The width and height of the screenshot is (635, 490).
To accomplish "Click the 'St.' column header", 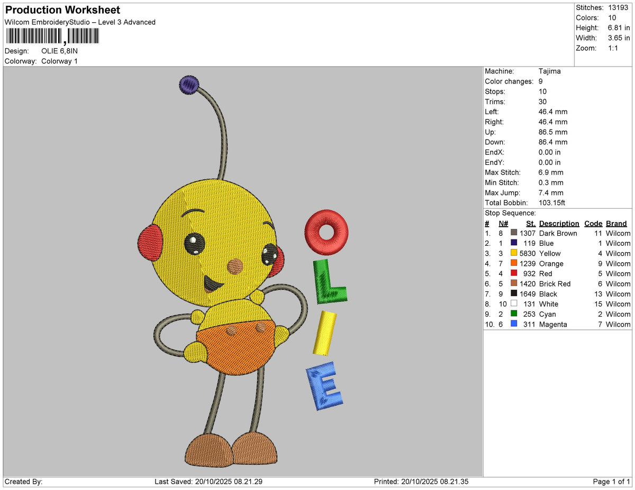I will (531, 224).
